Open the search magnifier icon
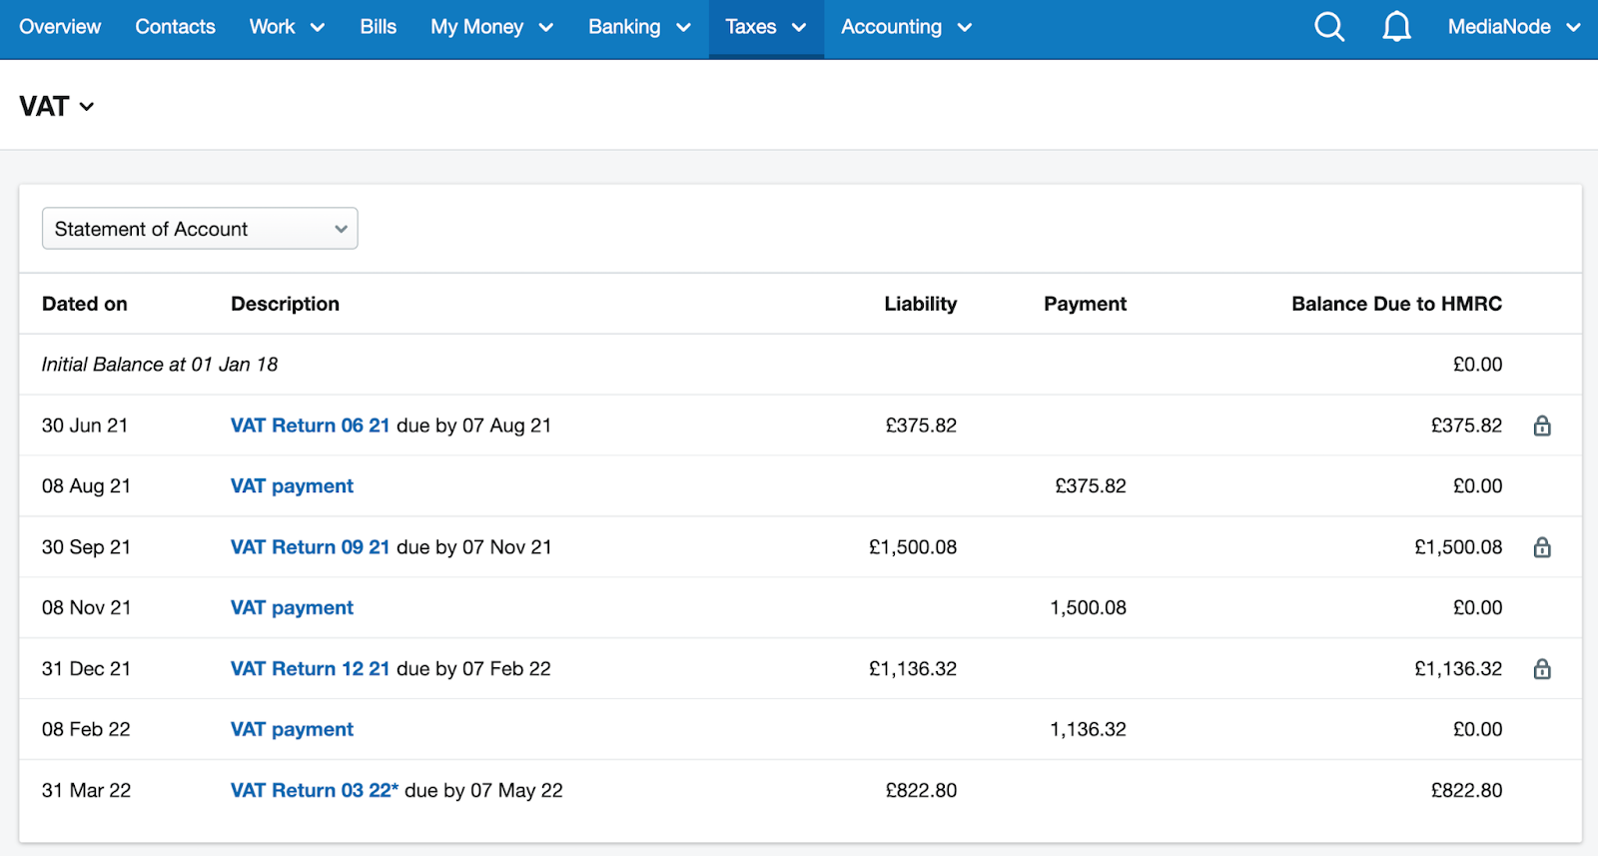 [1328, 27]
